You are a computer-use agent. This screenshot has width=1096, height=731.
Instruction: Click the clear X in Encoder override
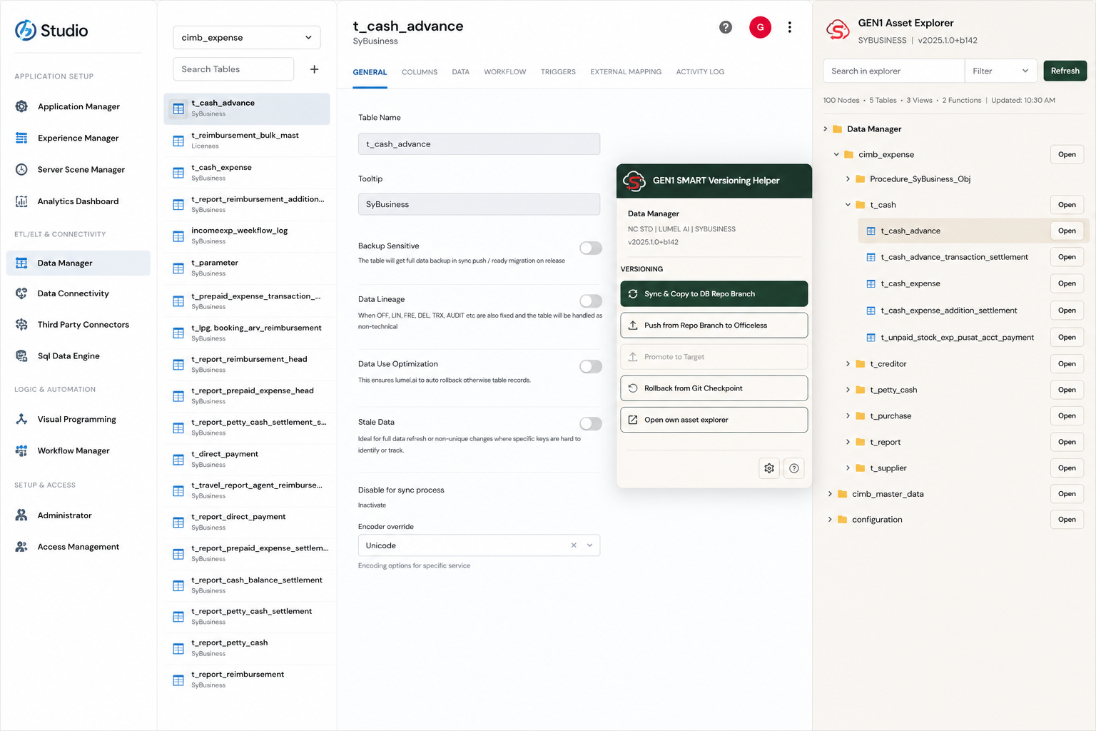pos(574,545)
